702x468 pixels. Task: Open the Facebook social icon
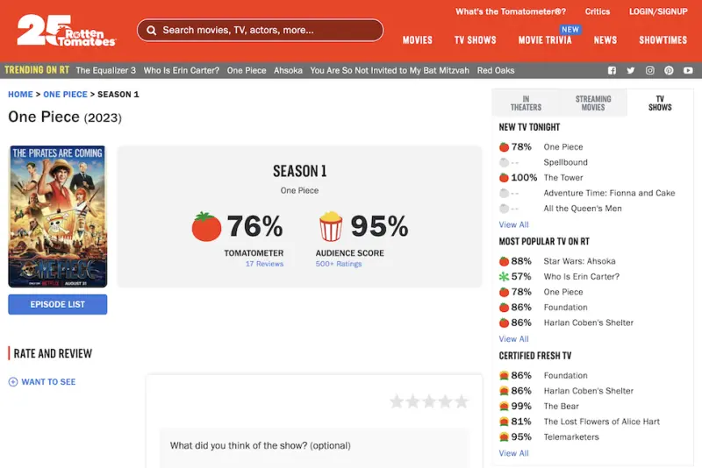pyautogui.click(x=612, y=71)
